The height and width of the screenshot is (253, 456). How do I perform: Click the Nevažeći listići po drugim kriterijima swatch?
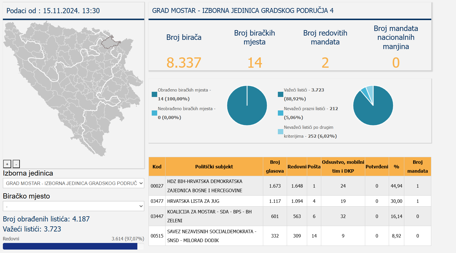click(x=280, y=132)
